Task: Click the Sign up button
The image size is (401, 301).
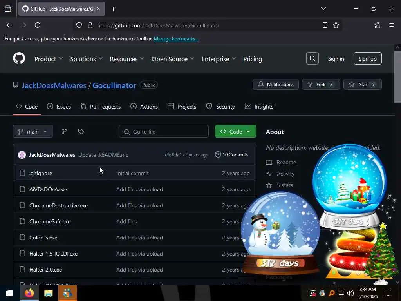Action: (367, 59)
